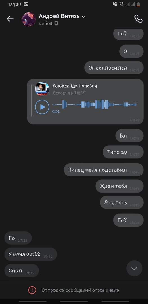Tap the mobile device icon beside online
148x304 pixels.
coord(56,23)
